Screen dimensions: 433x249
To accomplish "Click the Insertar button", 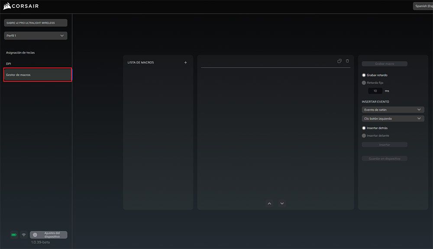I will tap(385, 145).
